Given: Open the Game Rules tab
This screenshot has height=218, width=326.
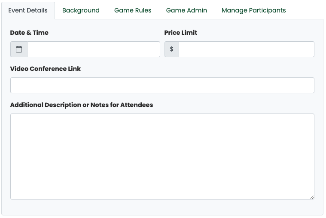Looking at the screenshot, I should click(x=133, y=10).
